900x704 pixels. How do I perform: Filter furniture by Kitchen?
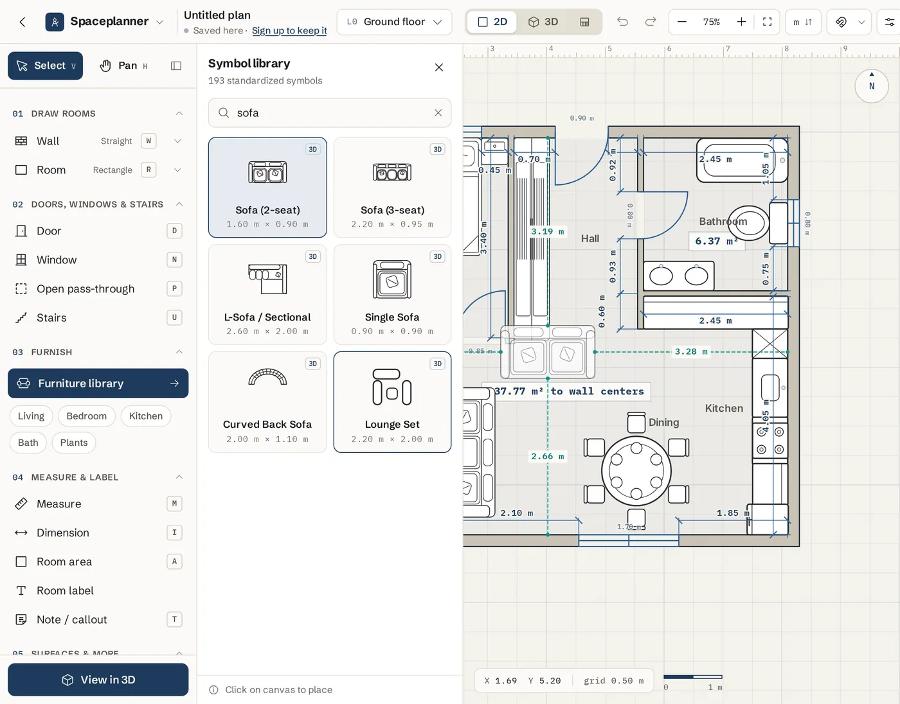point(146,416)
